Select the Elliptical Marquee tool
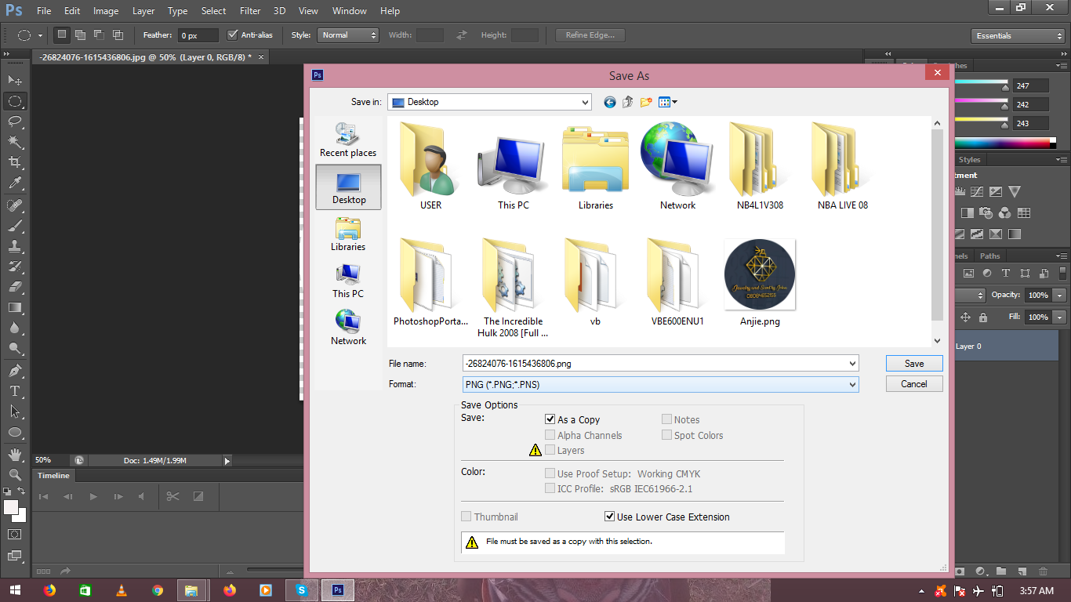The height and width of the screenshot is (602, 1071). click(x=15, y=101)
